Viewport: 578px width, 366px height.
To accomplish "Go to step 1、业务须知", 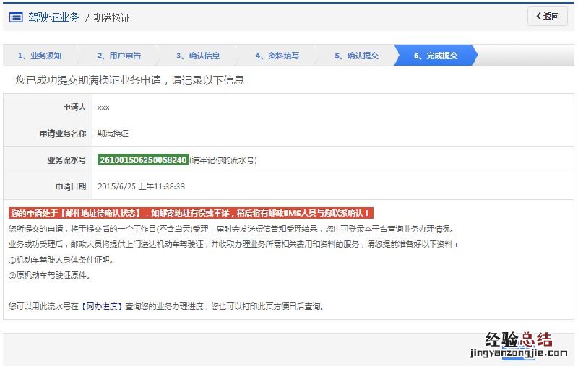I will tap(40, 56).
